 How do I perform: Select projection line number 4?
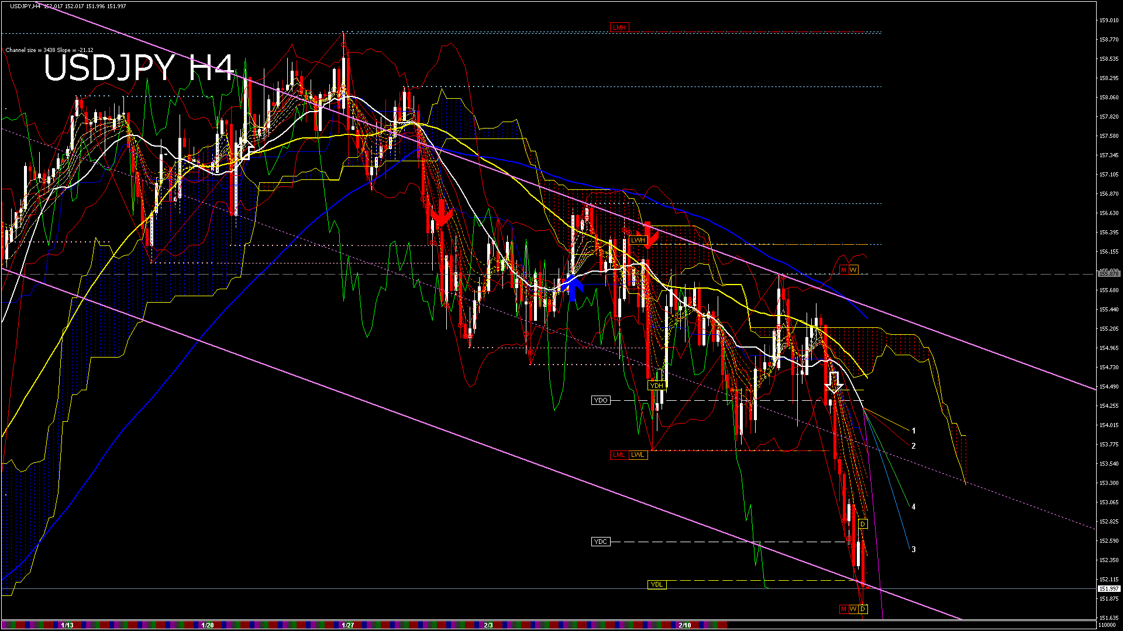[x=914, y=507]
